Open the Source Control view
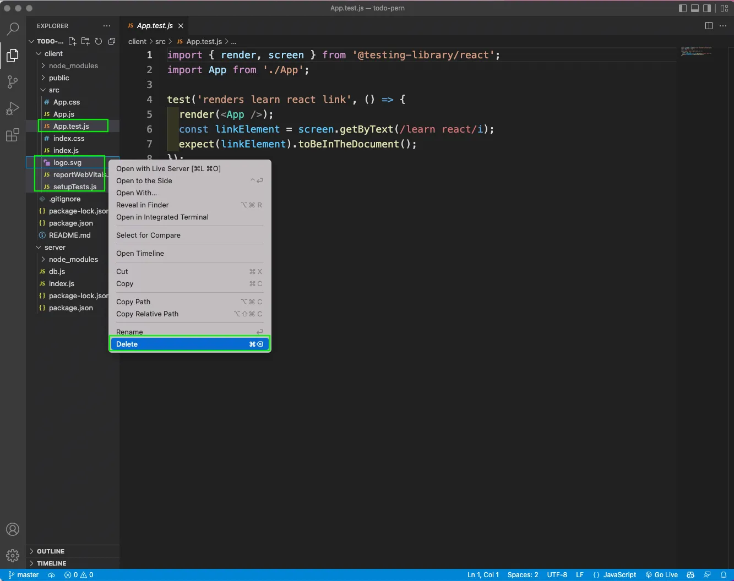Image resolution: width=734 pixels, height=581 pixels. (13, 82)
